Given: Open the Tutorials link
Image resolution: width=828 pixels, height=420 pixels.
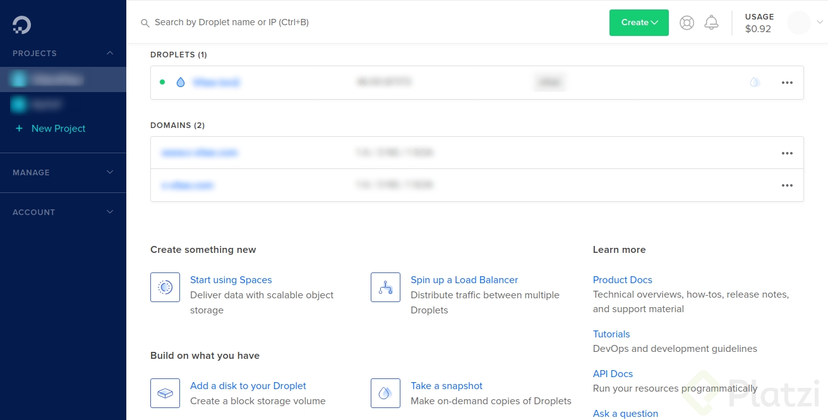Looking at the screenshot, I should 611,334.
